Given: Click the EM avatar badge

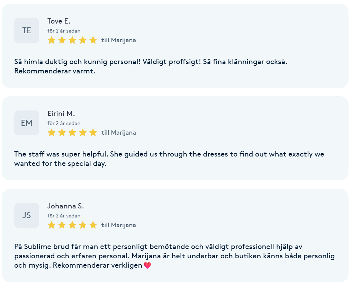Looking at the screenshot, I should coord(27,123).
